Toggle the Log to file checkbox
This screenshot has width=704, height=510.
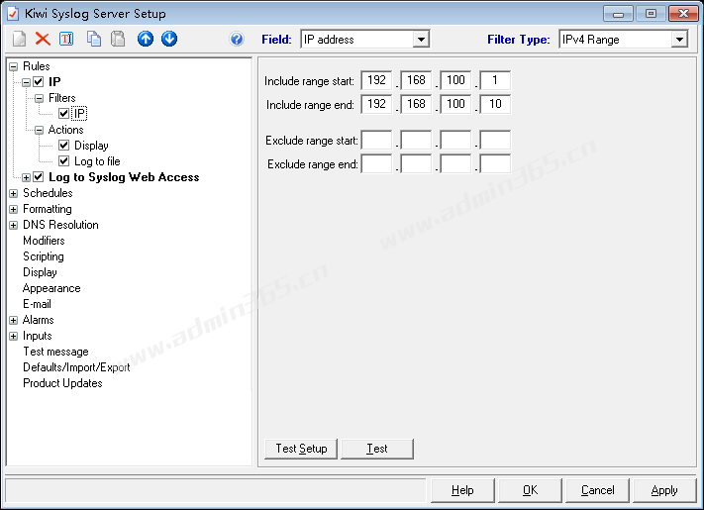pyautogui.click(x=63, y=160)
